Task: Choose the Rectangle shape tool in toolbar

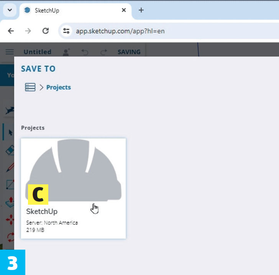Action: (10, 185)
